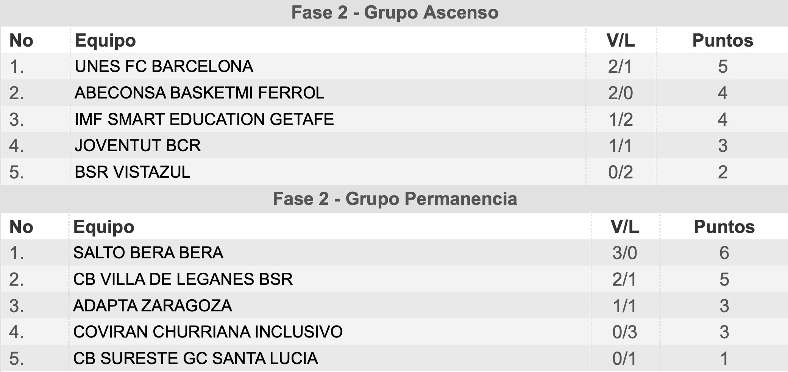Viewport: 788px width, 372px height.
Task: Select the 2/0 record of Basketmi Ferrol
Action: [620, 93]
